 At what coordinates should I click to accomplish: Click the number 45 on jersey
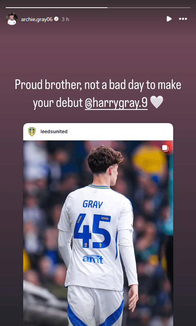pyautogui.click(x=92, y=231)
